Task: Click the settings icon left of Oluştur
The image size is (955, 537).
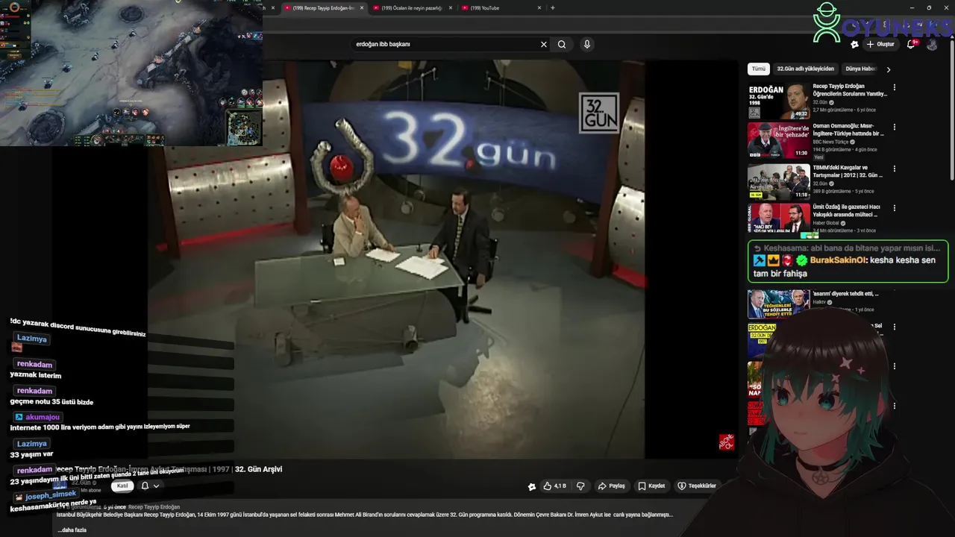Action: (854, 44)
